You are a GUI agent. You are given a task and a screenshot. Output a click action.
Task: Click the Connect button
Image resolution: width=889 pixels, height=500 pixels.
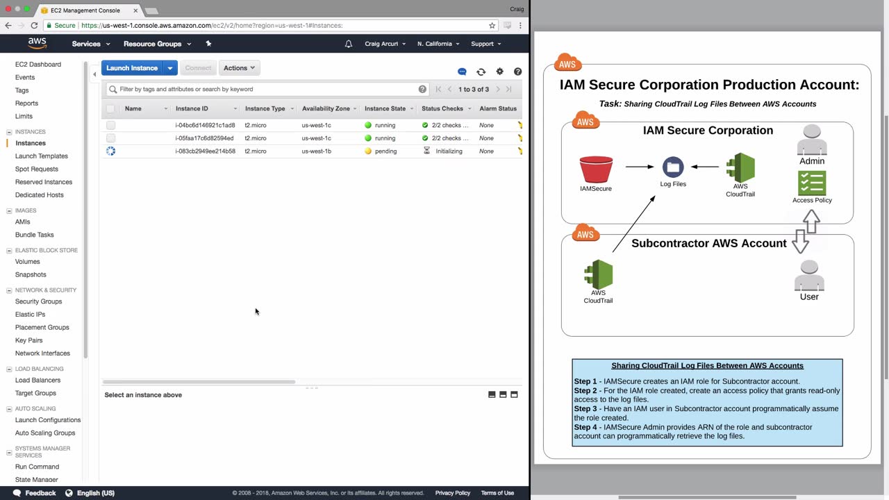pos(198,68)
